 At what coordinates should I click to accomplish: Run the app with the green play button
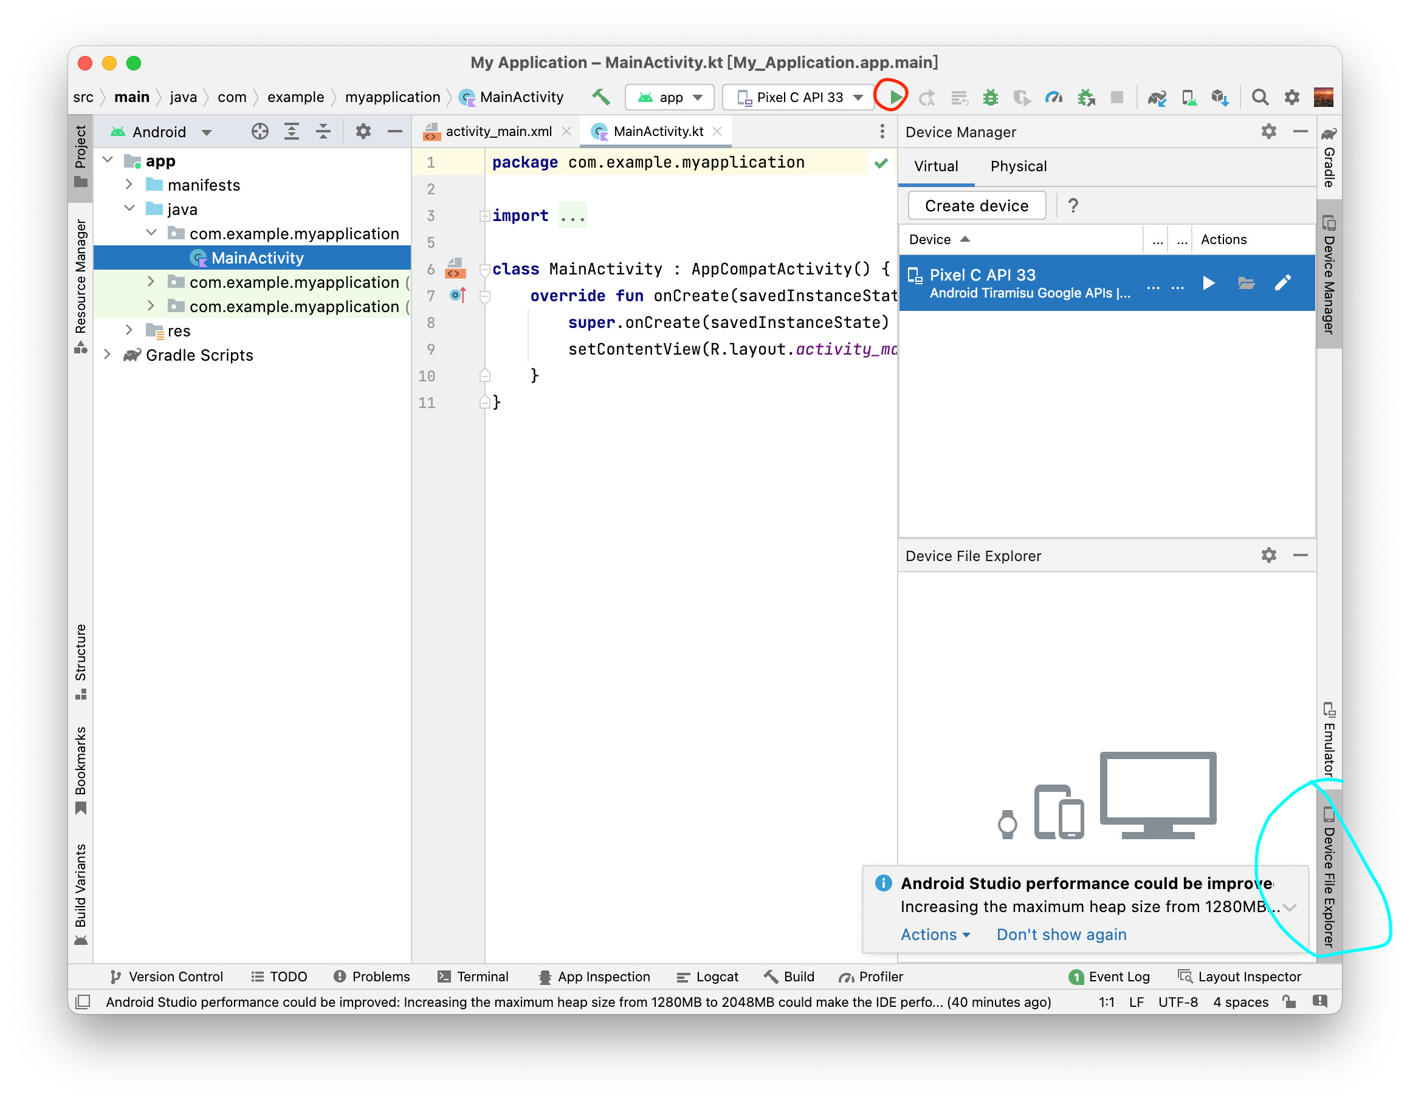click(x=895, y=97)
